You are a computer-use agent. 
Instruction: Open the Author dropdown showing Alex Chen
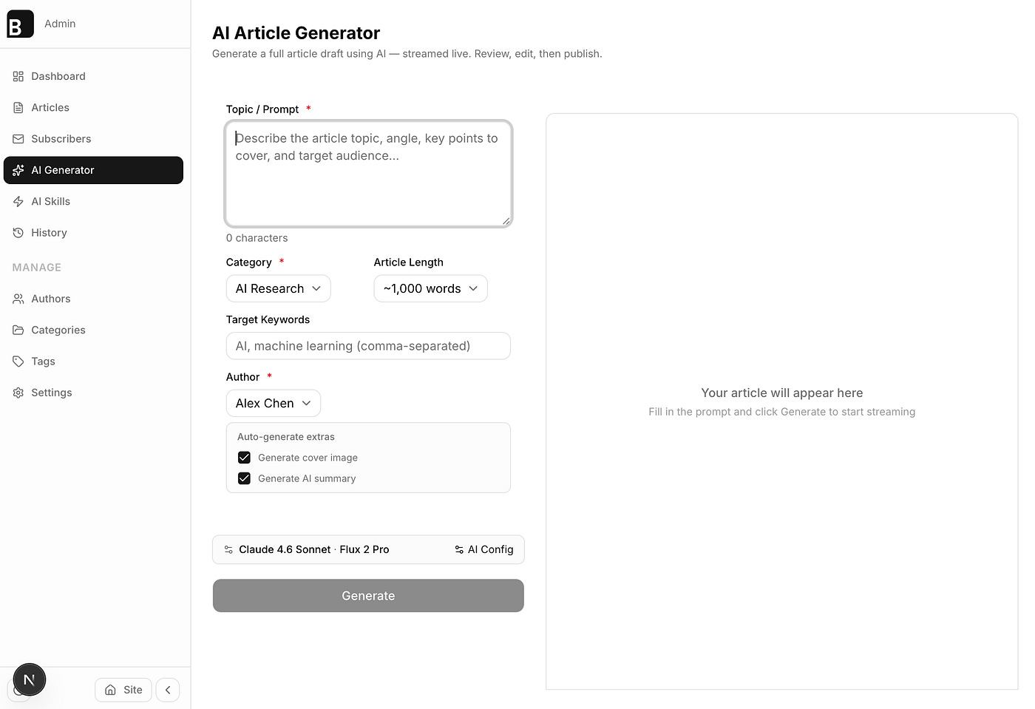coord(273,403)
